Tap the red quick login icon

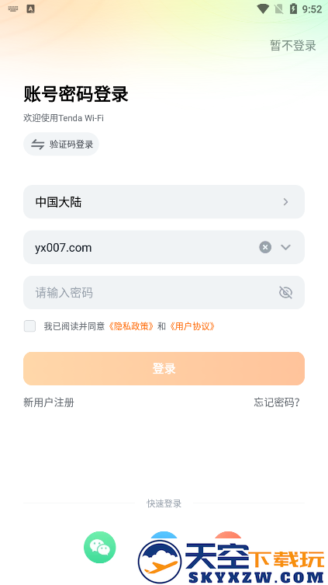(x=228, y=536)
